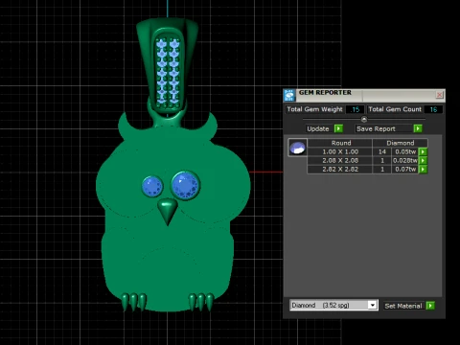Click the Total Gem Count value field
This screenshot has width=460, height=345.
[x=433, y=109]
